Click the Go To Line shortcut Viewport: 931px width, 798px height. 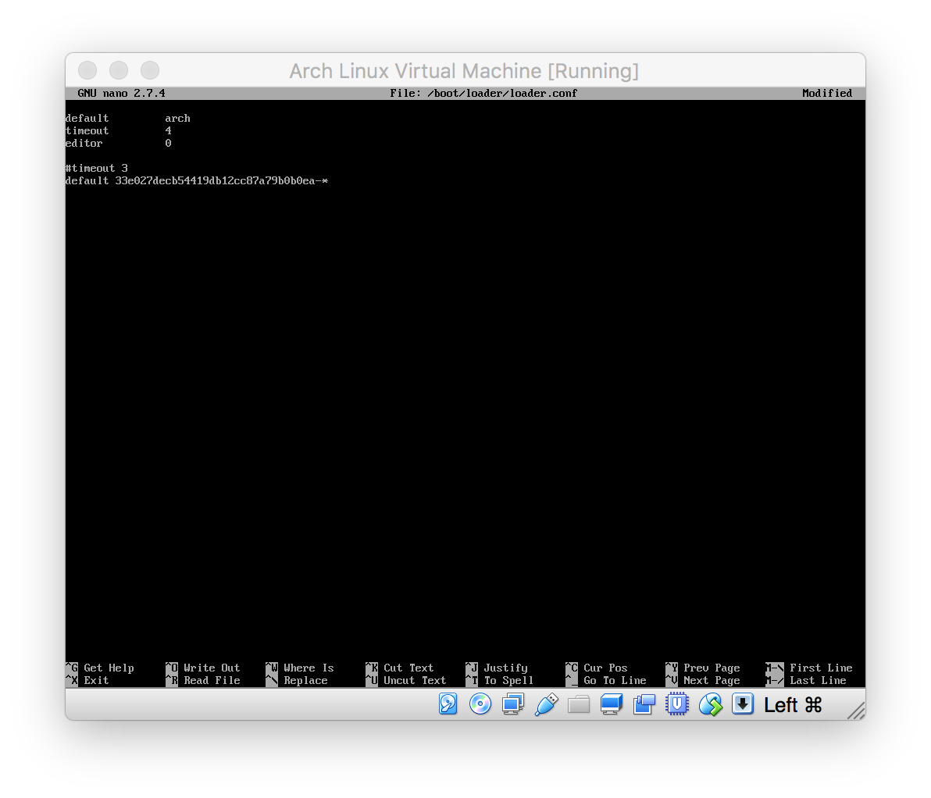click(605, 680)
